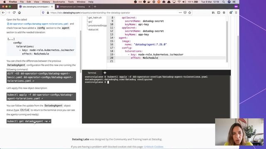
Task: Open the What's New gift icon
Action: tap(231, 12)
